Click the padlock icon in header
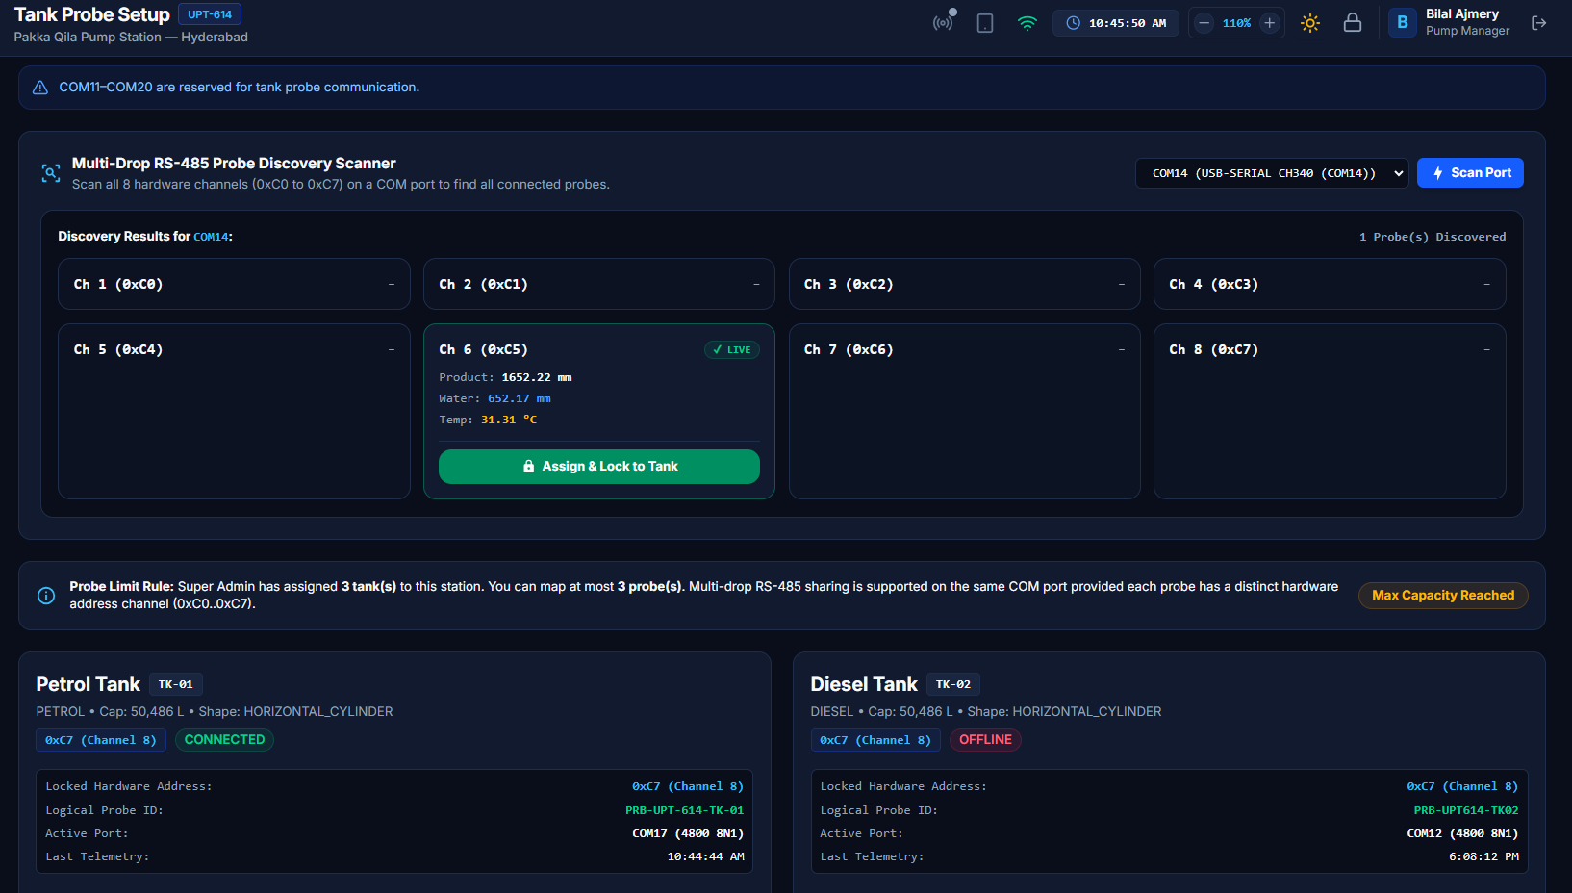 click(1353, 23)
